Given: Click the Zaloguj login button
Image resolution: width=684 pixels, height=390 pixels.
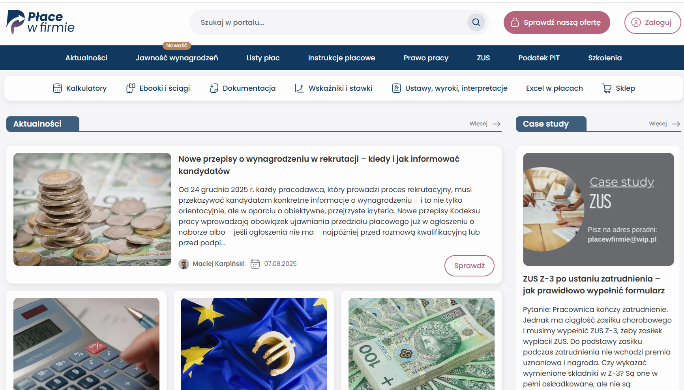Looking at the screenshot, I should 652,22.
